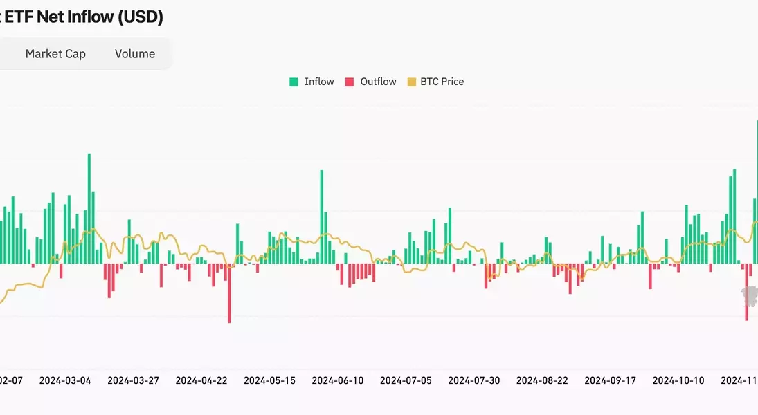
Task: Click the red Outflow legend square
Action: [x=349, y=82]
